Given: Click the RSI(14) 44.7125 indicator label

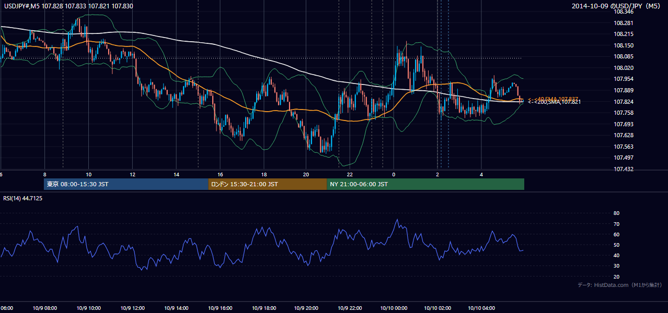Looking at the screenshot, I should [x=23, y=198].
